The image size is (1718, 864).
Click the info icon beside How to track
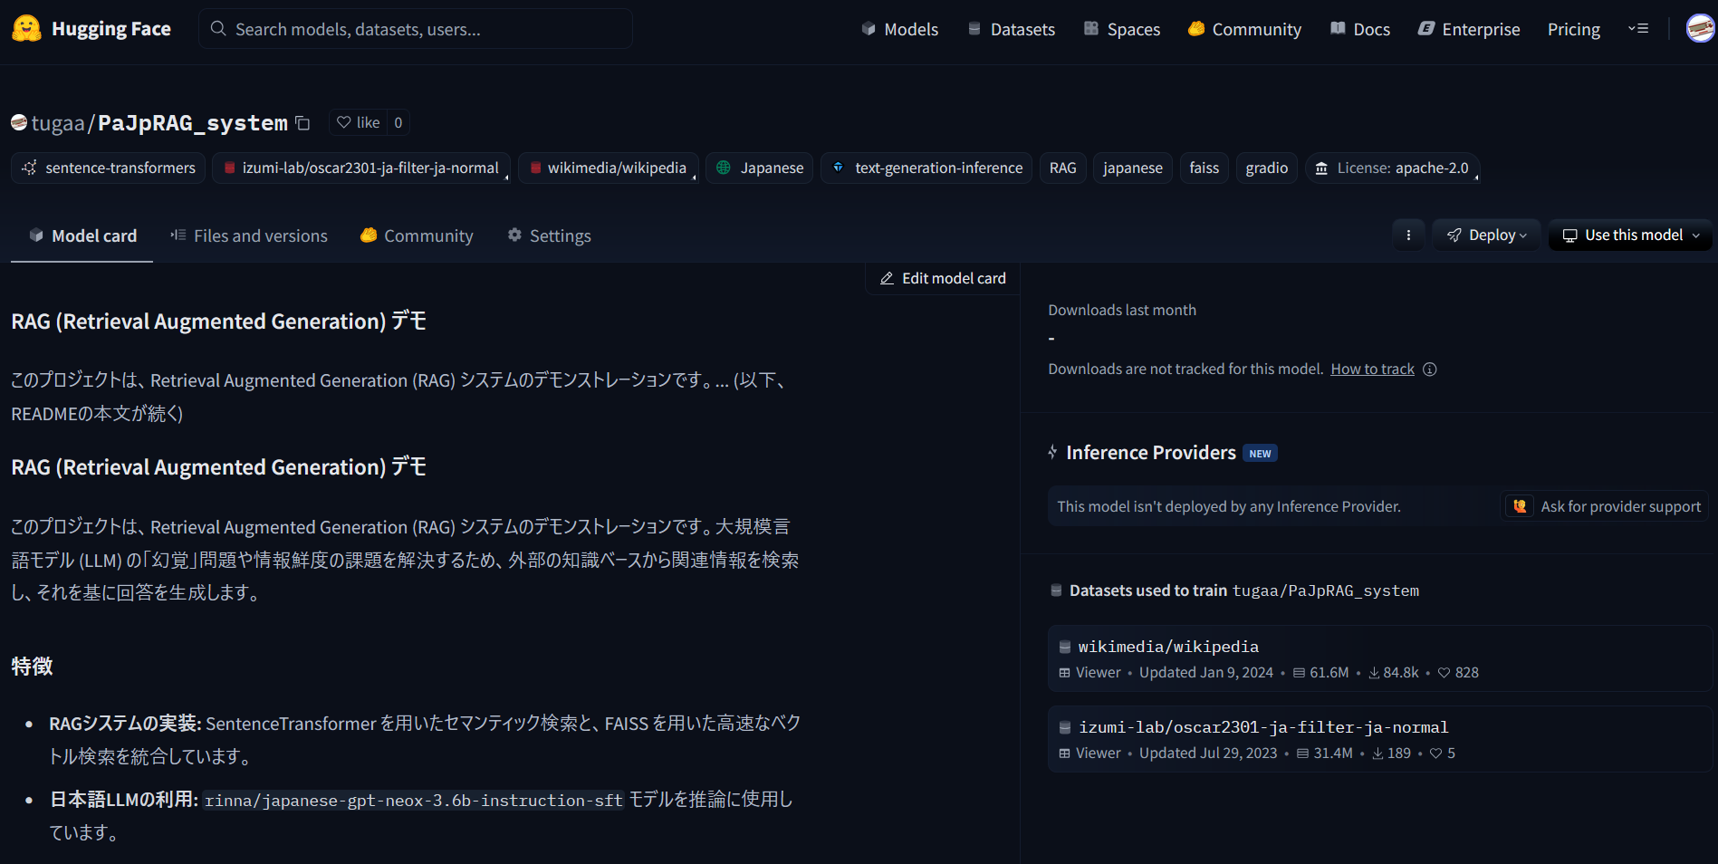coord(1430,370)
